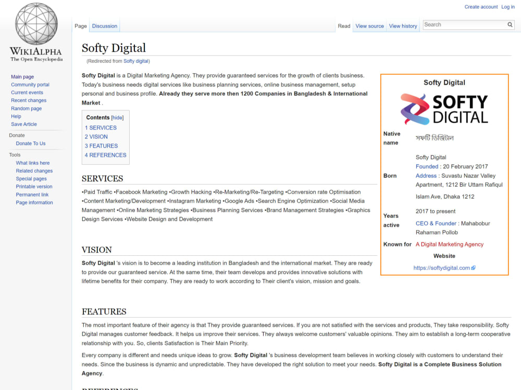Click the search magnifier icon
Viewport: 521px width, 390px height.
coord(510,24)
